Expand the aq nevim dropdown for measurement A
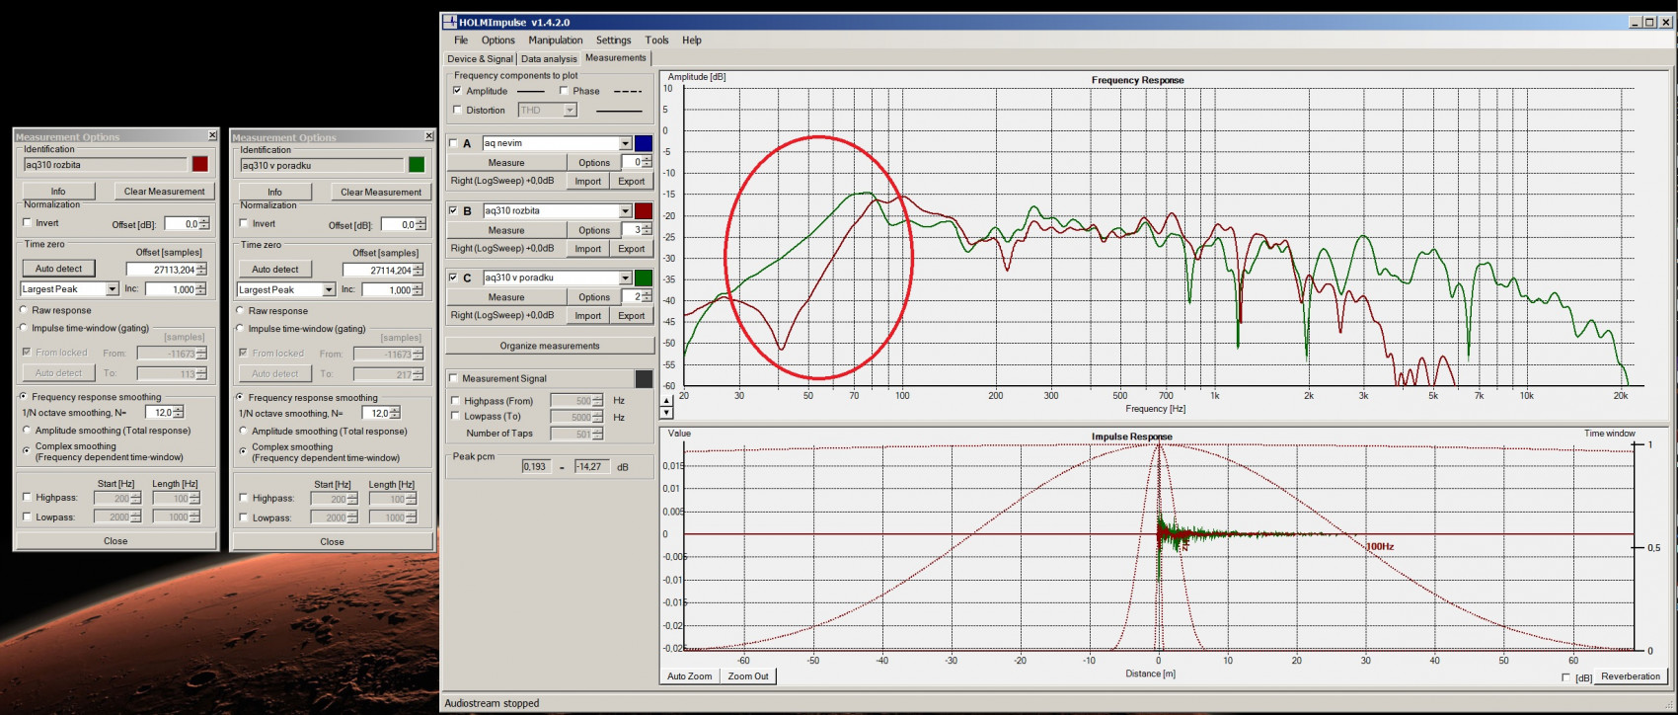Image resolution: width=1678 pixels, height=715 pixels. coord(625,143)
